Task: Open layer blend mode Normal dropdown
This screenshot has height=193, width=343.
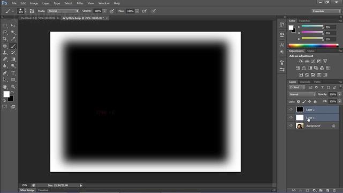Action: tap(302, 94)
